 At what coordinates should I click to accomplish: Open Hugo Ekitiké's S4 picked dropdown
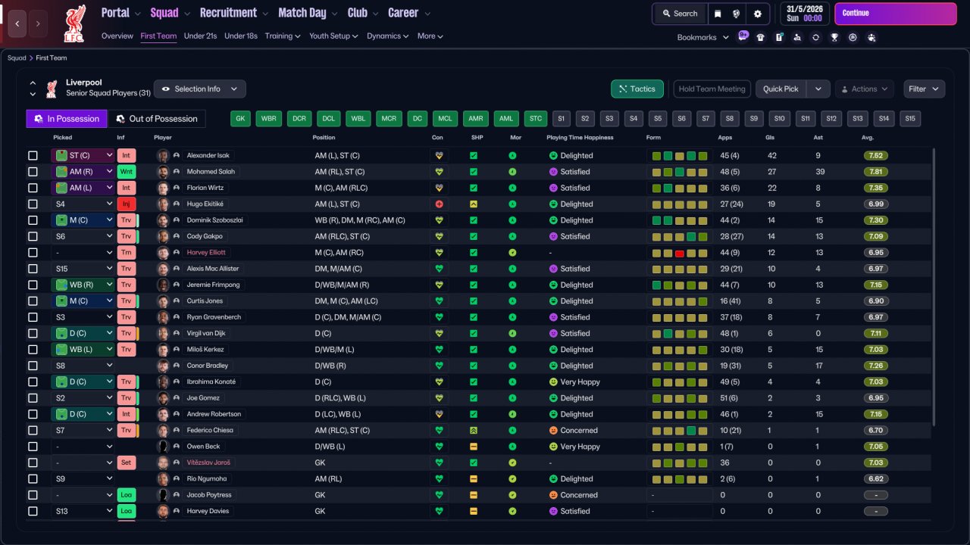point(83,204)
